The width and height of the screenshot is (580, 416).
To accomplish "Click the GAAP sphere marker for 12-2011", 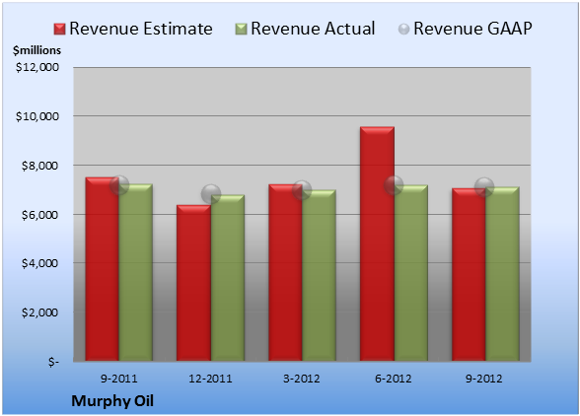I will point(211,194).
